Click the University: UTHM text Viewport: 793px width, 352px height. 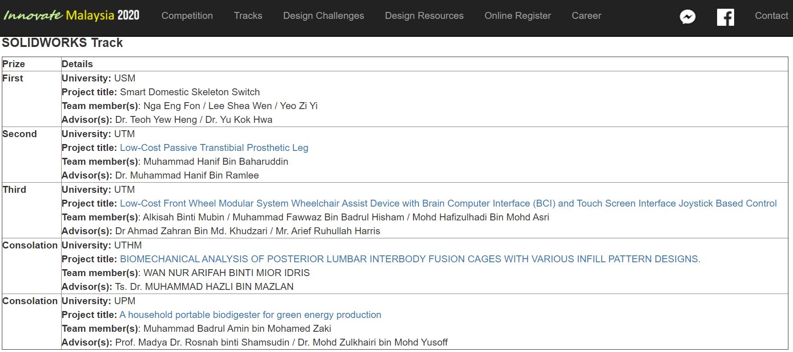point(102,245)
